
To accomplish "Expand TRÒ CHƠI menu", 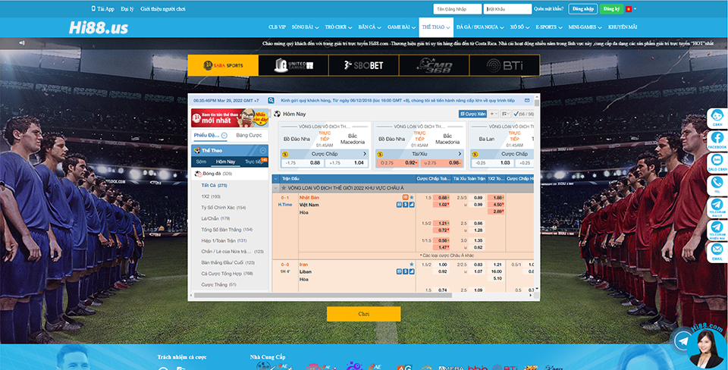I will tap(339, 27).
